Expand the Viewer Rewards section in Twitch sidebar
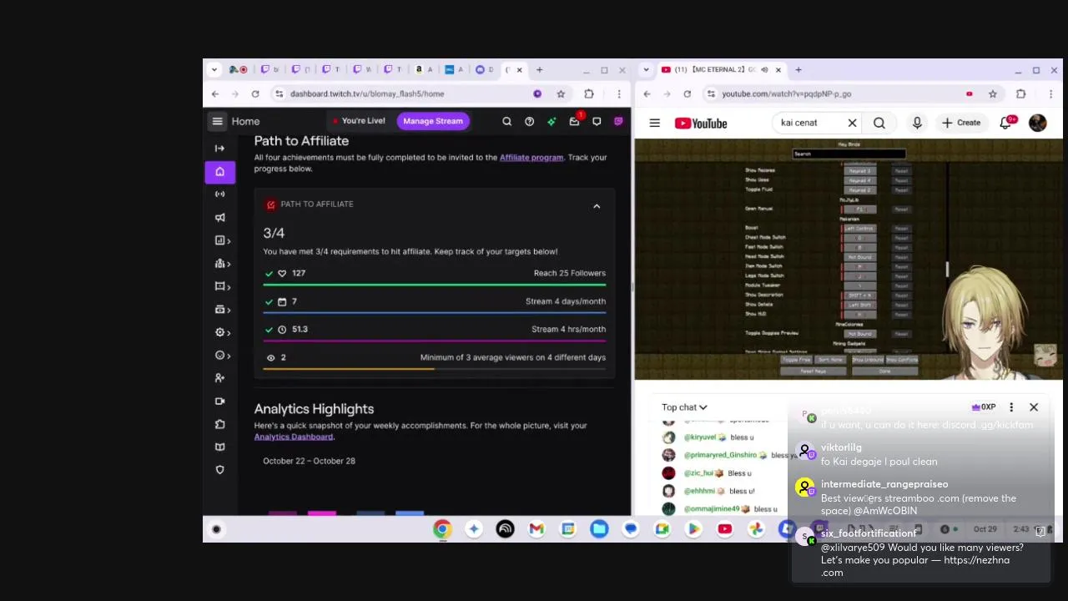Image resolution: width=1068 pixels, height=601 pixels. [222, 356]
